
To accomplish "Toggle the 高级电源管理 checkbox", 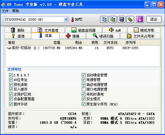I will (84, 84).
